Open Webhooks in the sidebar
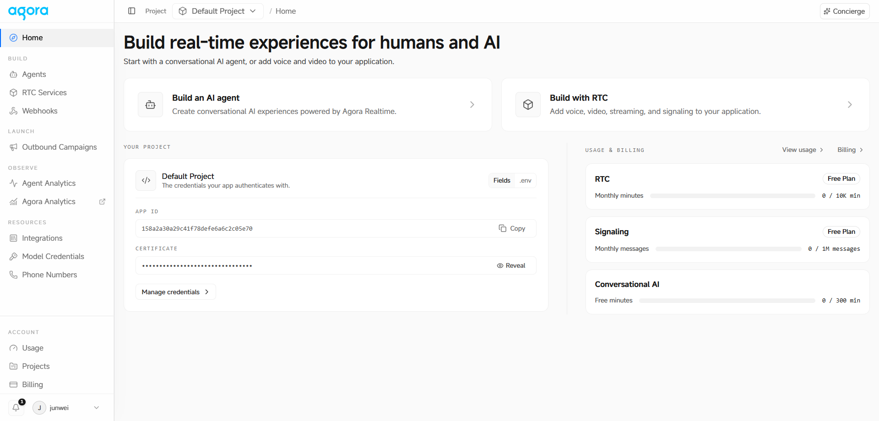 tap(57, 111)
